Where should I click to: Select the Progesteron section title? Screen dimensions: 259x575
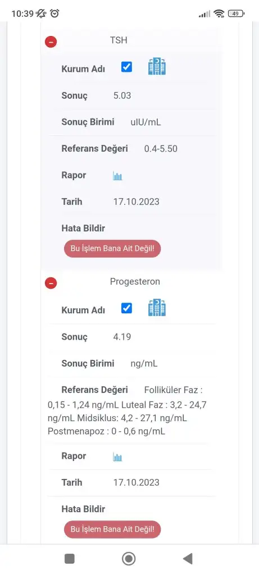point(135,282)
